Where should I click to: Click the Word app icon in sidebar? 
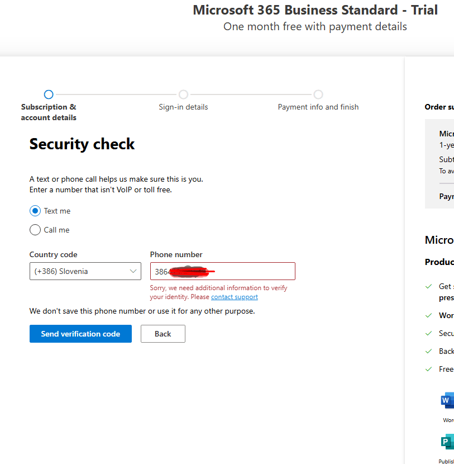point(447,400)
